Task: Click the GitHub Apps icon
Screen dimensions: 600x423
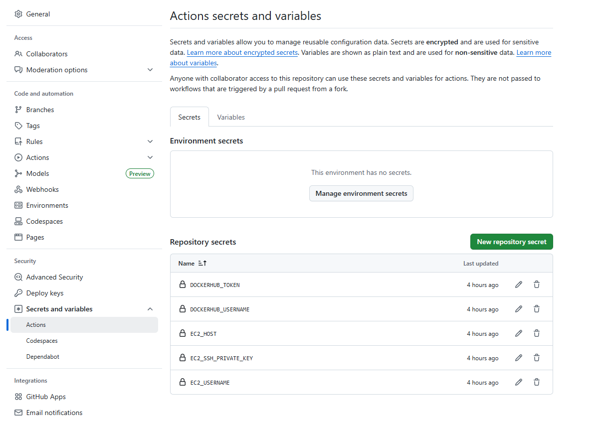Action: [x=18, y=397]
